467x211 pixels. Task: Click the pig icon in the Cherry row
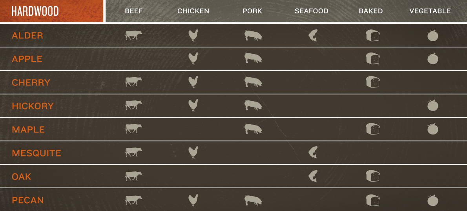point(253,82)
